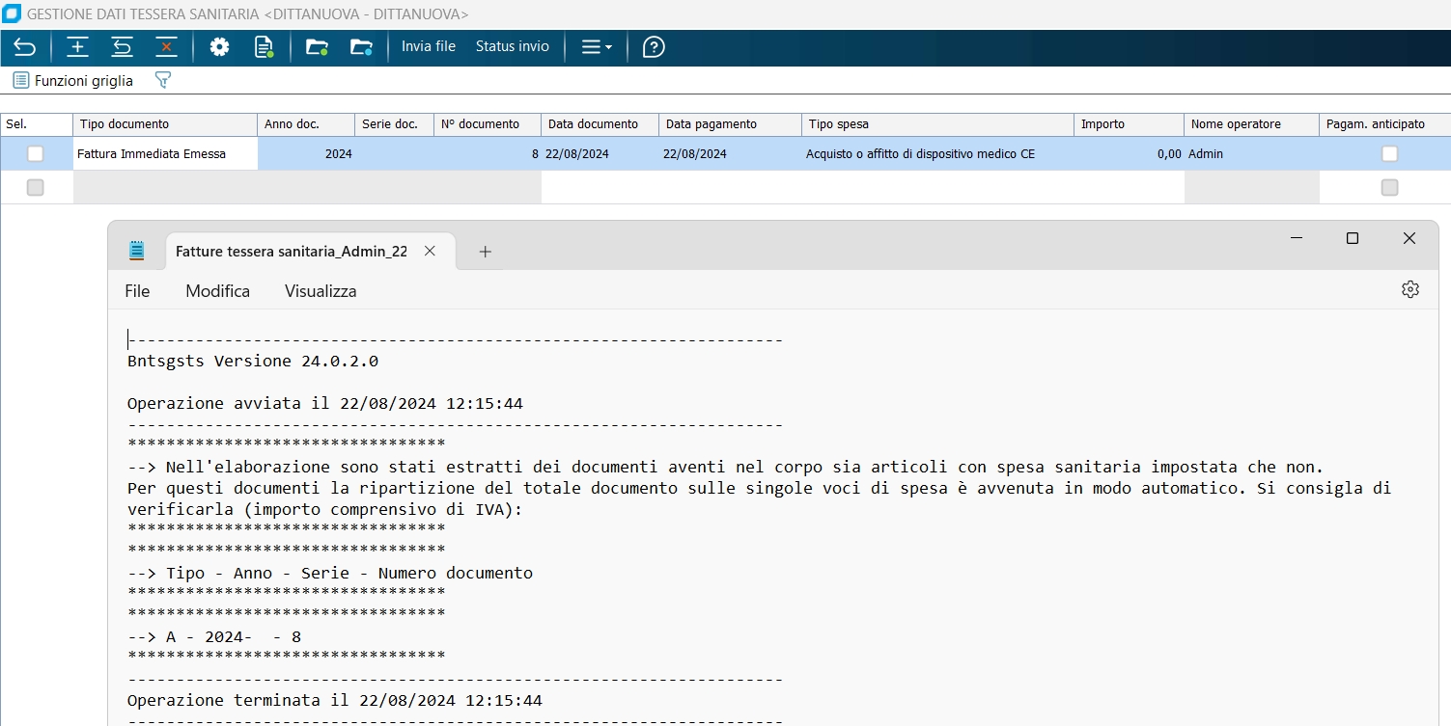Image resolution: width=1451 pixels, height=726 pixels.
Task: Select the Fattura Immediata Emessa cell
Action: tap(165, 153)
